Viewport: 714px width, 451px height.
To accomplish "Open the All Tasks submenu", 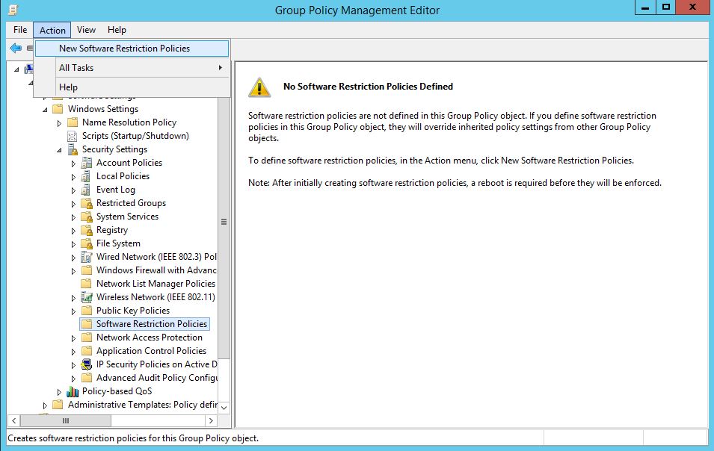I will coord(132,68).
